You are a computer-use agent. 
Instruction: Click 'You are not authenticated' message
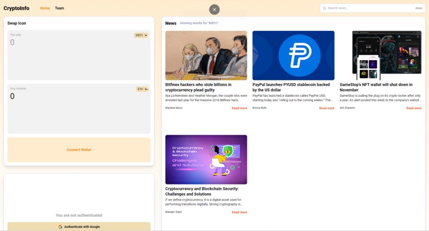pyautogui.click(x=79, y=216)
